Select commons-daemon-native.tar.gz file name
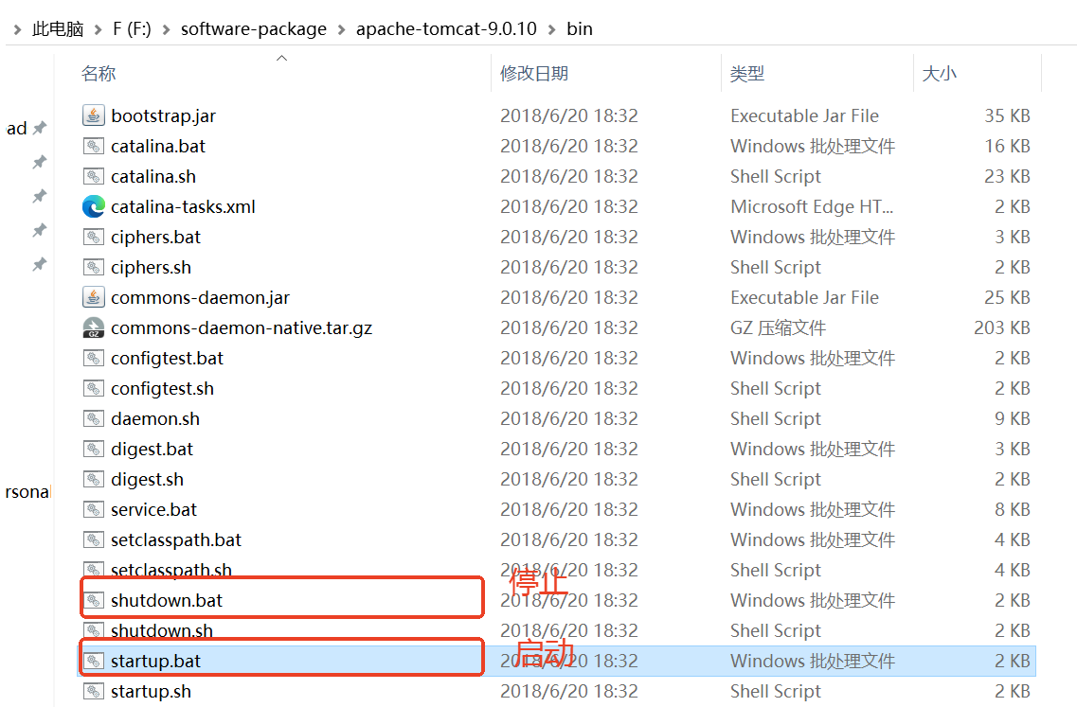Viewport: 1077px width, 707px height. [242, 327]
